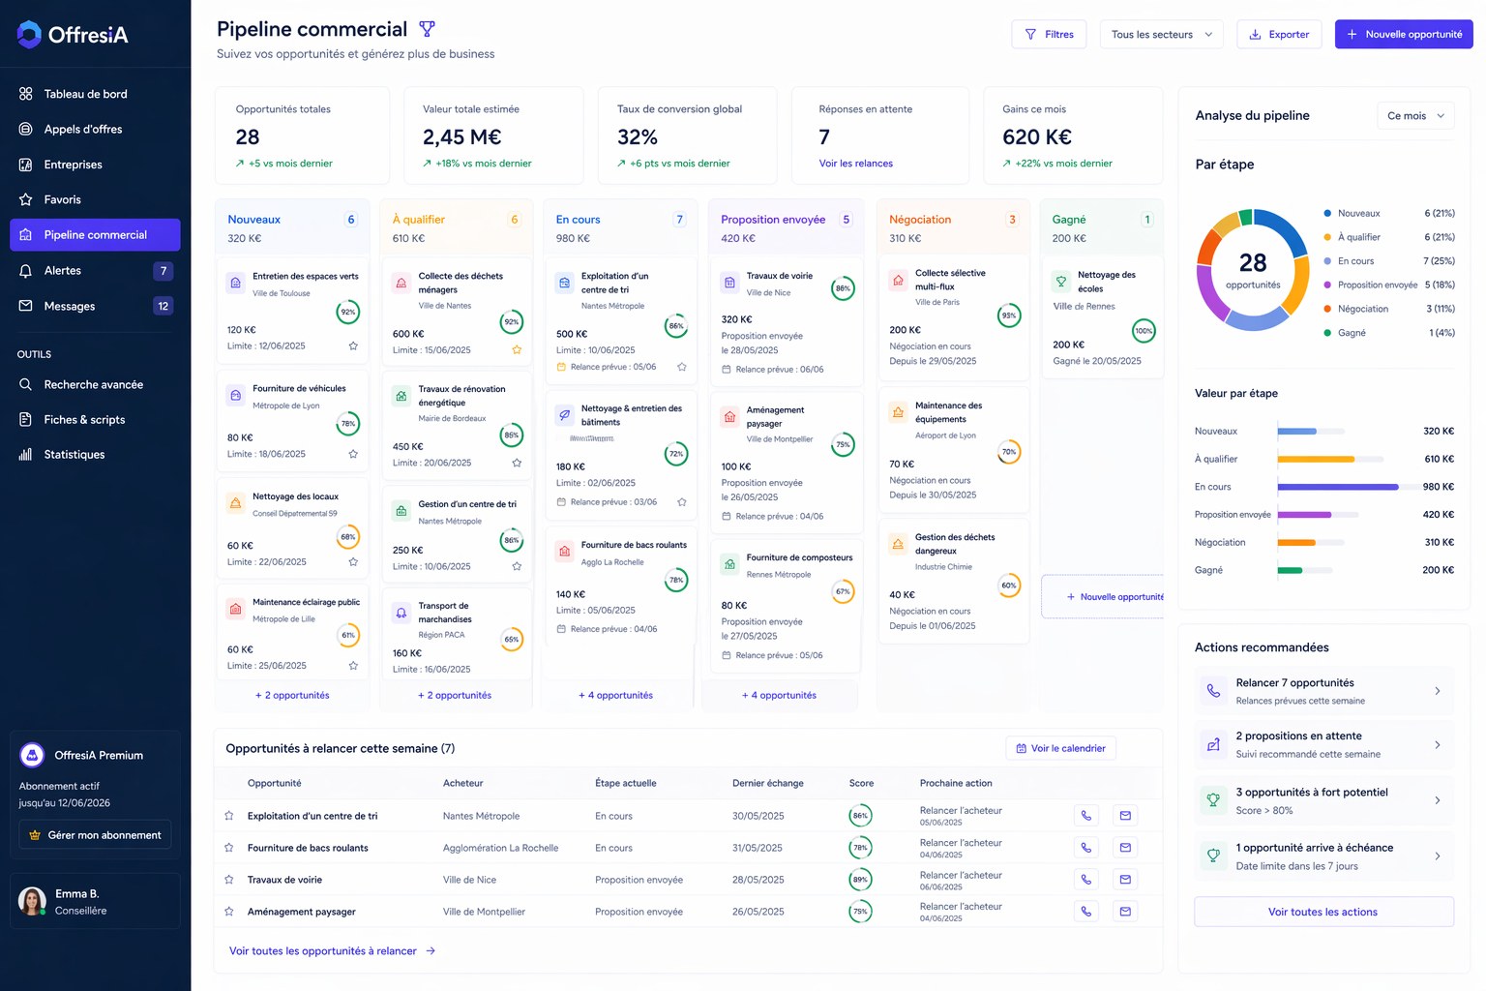Open the Tous les secteurs dropdown
The width and height of the screenshot is (1486, 991).
click(1162, 34)
